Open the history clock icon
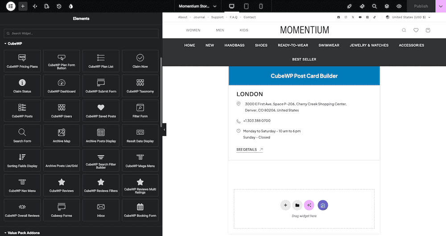446x236 pixels. (x=59, y=6)
